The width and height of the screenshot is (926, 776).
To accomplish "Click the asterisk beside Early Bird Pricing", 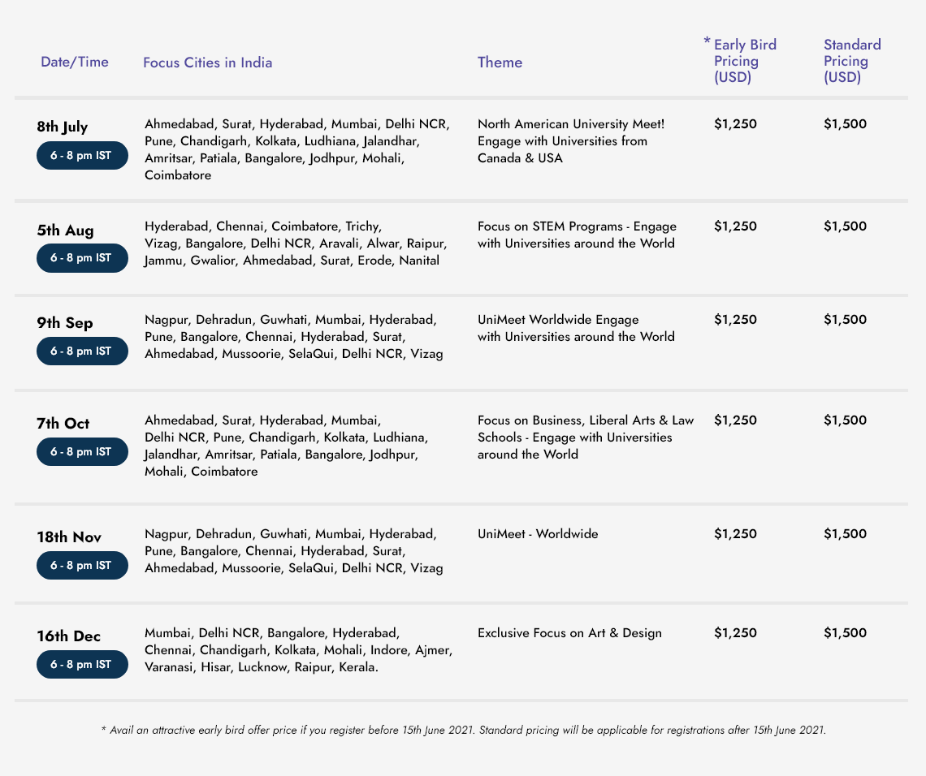I will click(707, 42).
